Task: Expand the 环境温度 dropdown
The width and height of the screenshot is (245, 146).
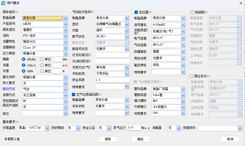Action: [x=47, y=128]
